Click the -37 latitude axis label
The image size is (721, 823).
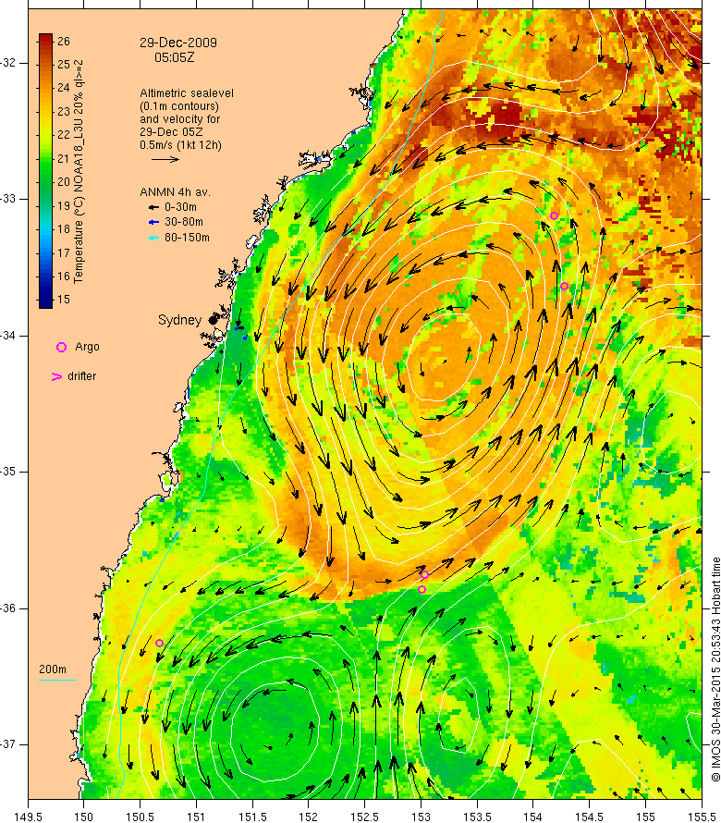[x=8, y=744]
